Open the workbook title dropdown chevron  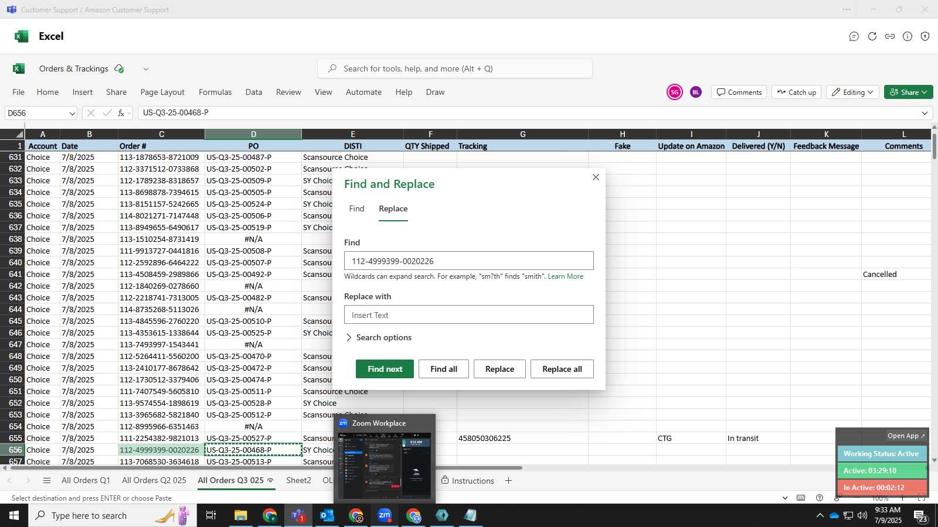[x=146, y=69]
